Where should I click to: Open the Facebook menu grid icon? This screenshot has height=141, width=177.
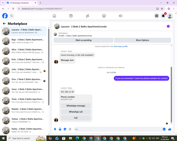[156, 16]
